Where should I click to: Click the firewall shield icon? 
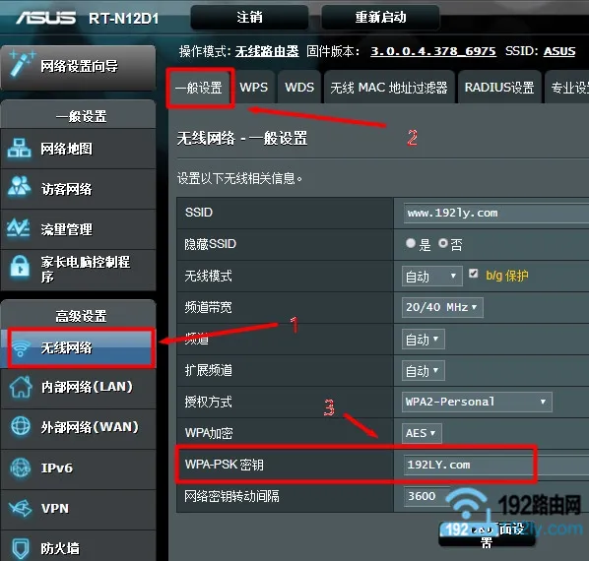tap(21, 548)
